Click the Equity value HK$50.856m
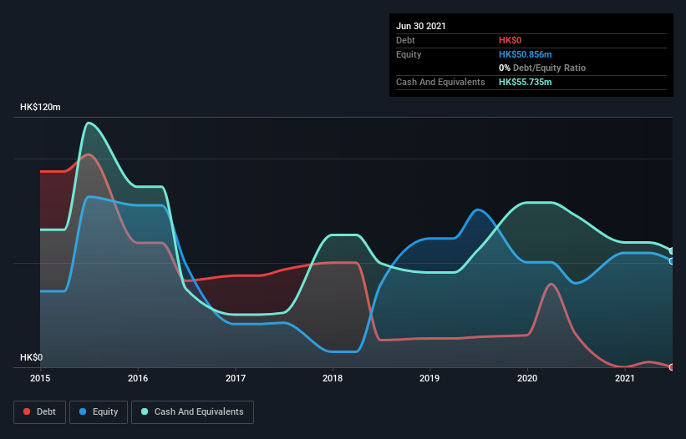Image resolution: width=686 pixels, height=439 pixels. coord(525,54)
